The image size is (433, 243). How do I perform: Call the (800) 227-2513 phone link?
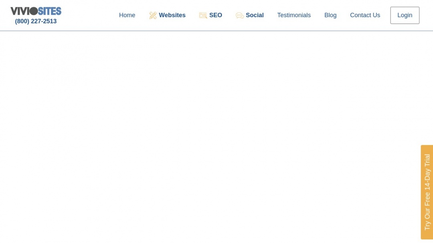click(x=36, y=21)
